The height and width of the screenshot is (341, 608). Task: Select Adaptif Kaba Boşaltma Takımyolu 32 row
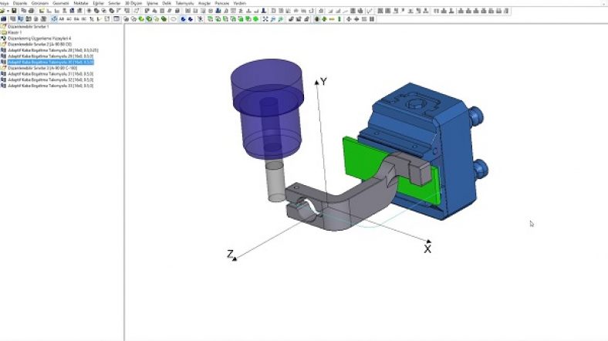tap(50, 79)
